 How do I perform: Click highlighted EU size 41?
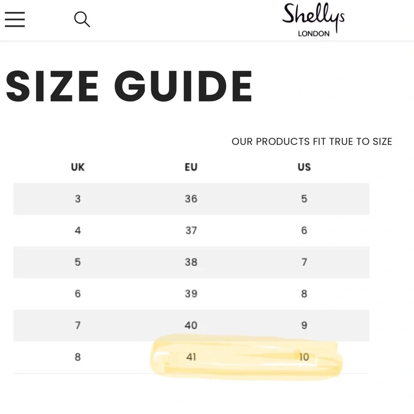(191, 357)
